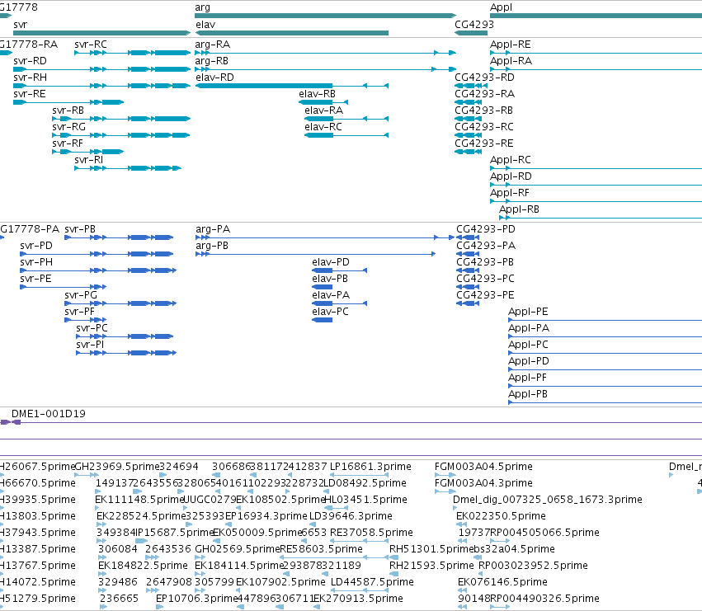The image size is (702, 611).
Task: Select the svr gene bar
Action: (x=102, y=33)
